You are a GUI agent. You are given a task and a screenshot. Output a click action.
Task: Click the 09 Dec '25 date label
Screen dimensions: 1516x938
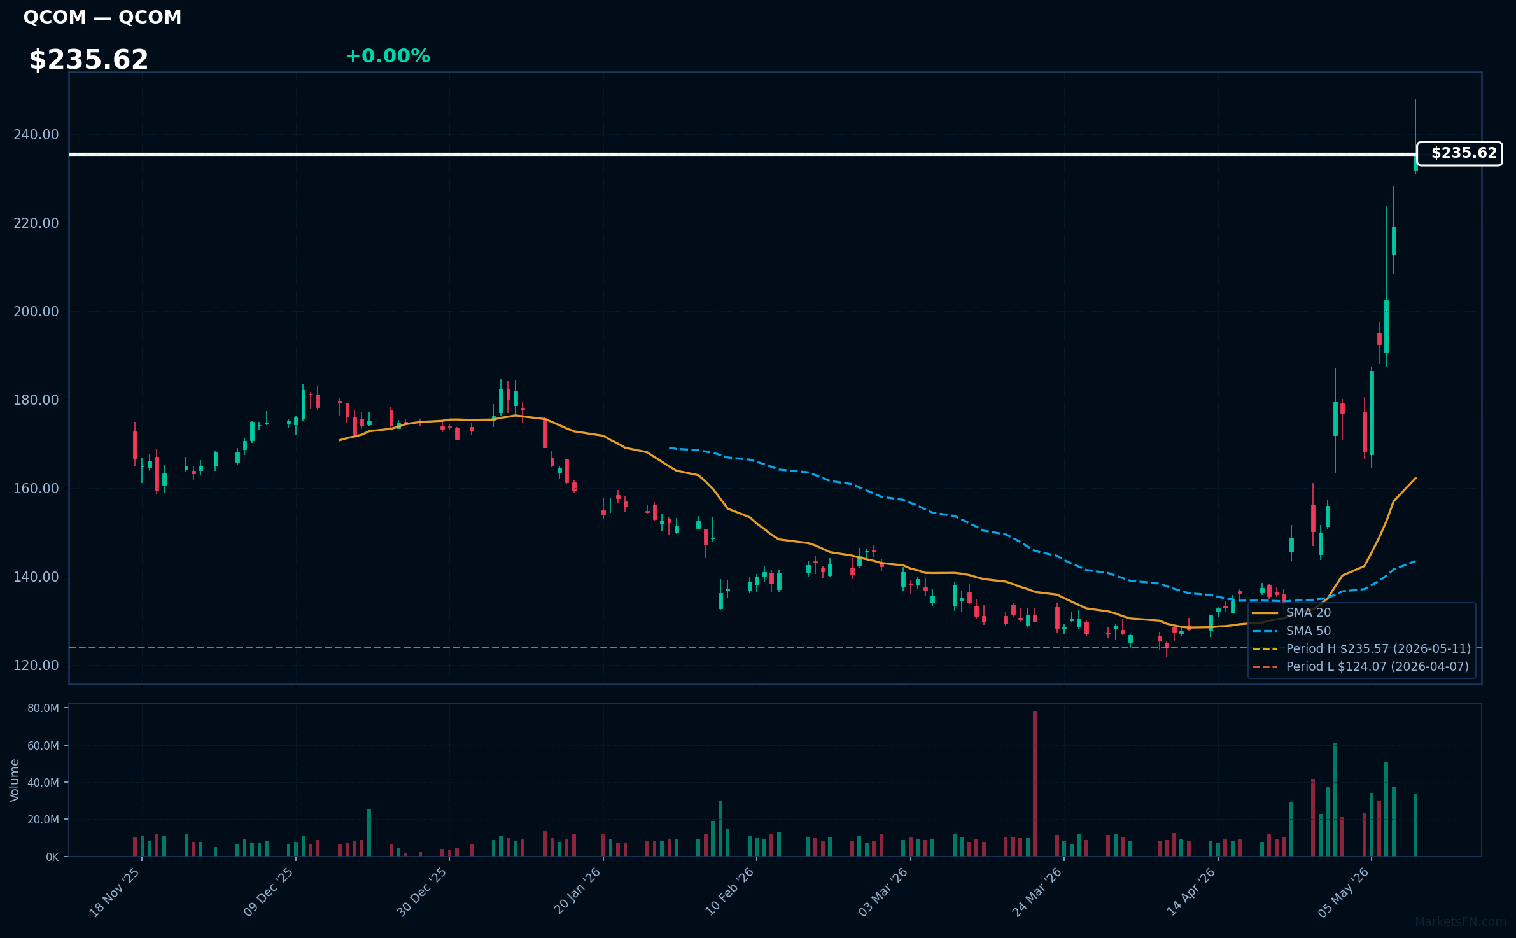click(x=269, y=892)
